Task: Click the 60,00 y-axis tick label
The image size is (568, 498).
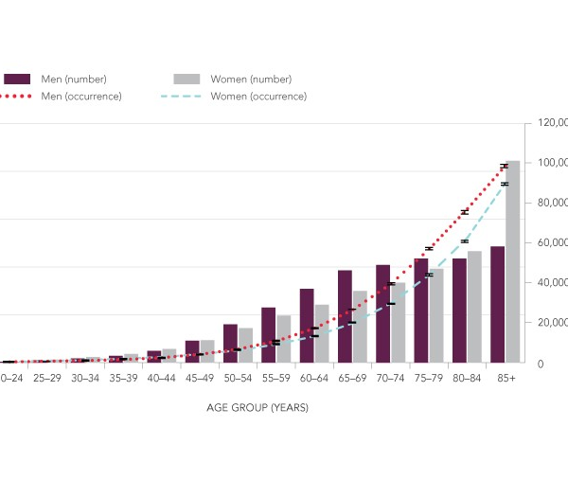Action: tap(551, 243)
